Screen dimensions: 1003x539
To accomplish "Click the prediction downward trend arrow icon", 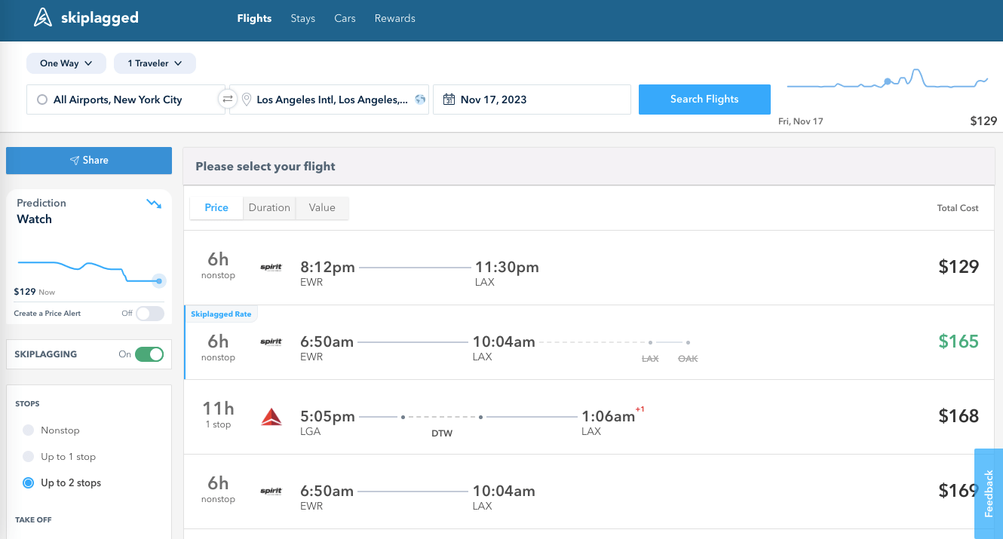I will click(x=154, y=204).
